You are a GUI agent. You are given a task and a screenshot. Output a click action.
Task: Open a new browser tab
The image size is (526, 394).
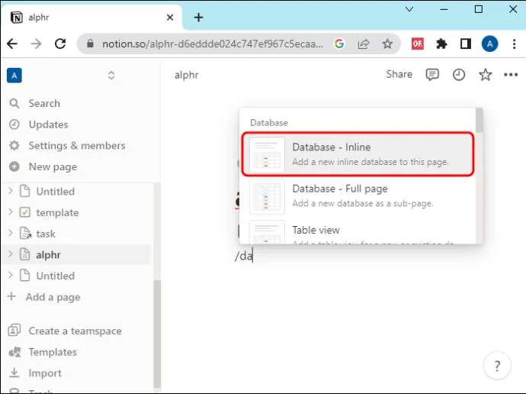[x=199, y=18]
